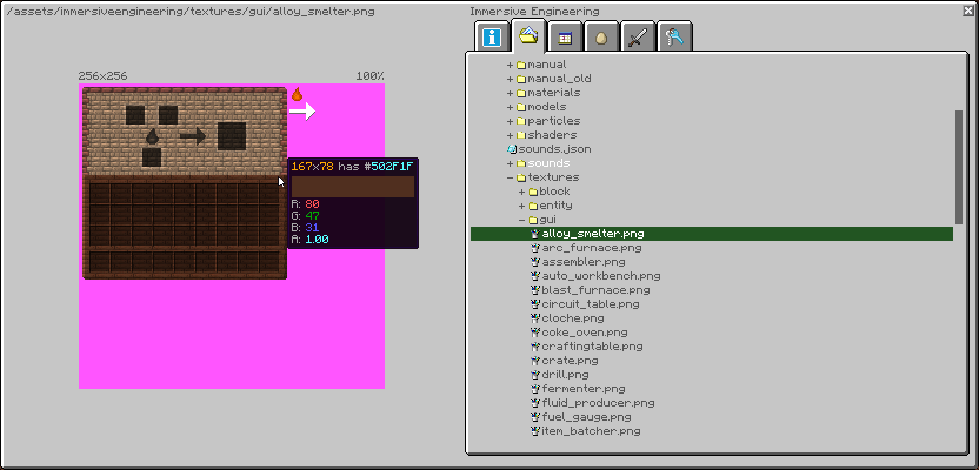Open the sword icon tab
Screen dimensions: 979x470
click(x=638, y=38)
